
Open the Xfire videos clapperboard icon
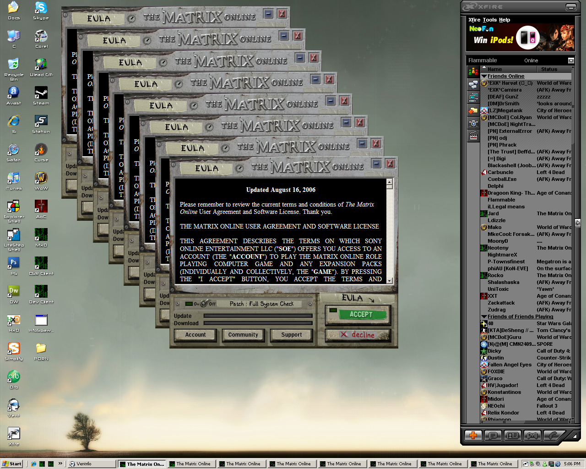click(473, 136)
